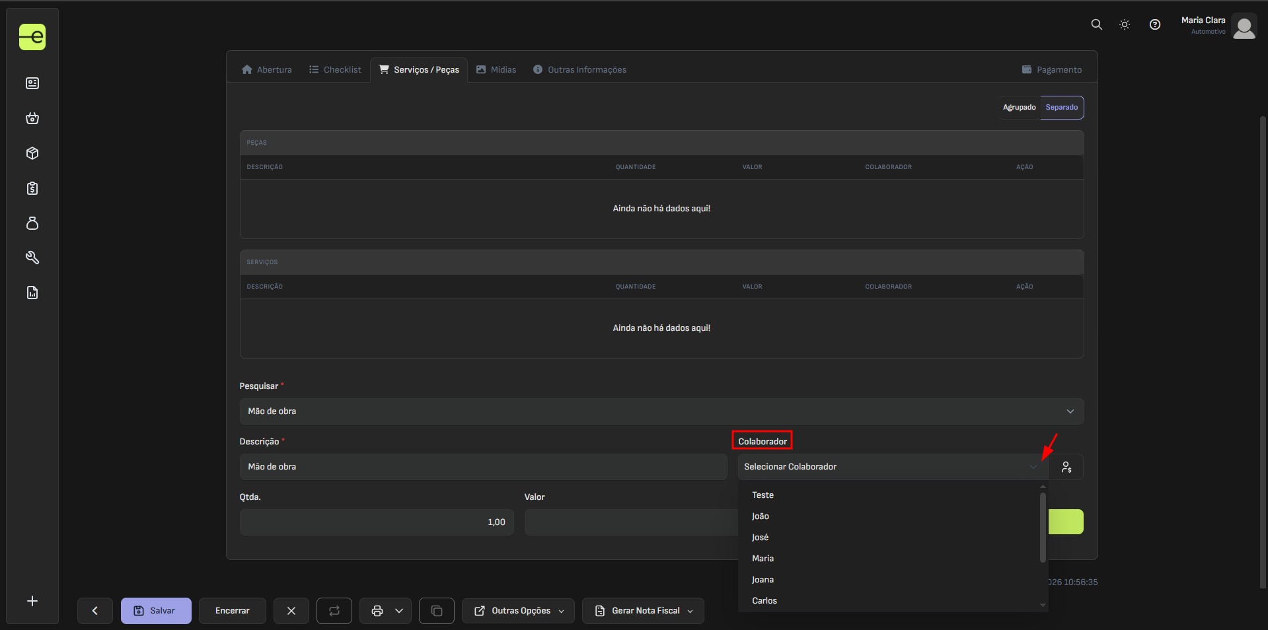Expand the Outras Opções dropdown
Screen dimensions: 1268x630
coord(519,611)
